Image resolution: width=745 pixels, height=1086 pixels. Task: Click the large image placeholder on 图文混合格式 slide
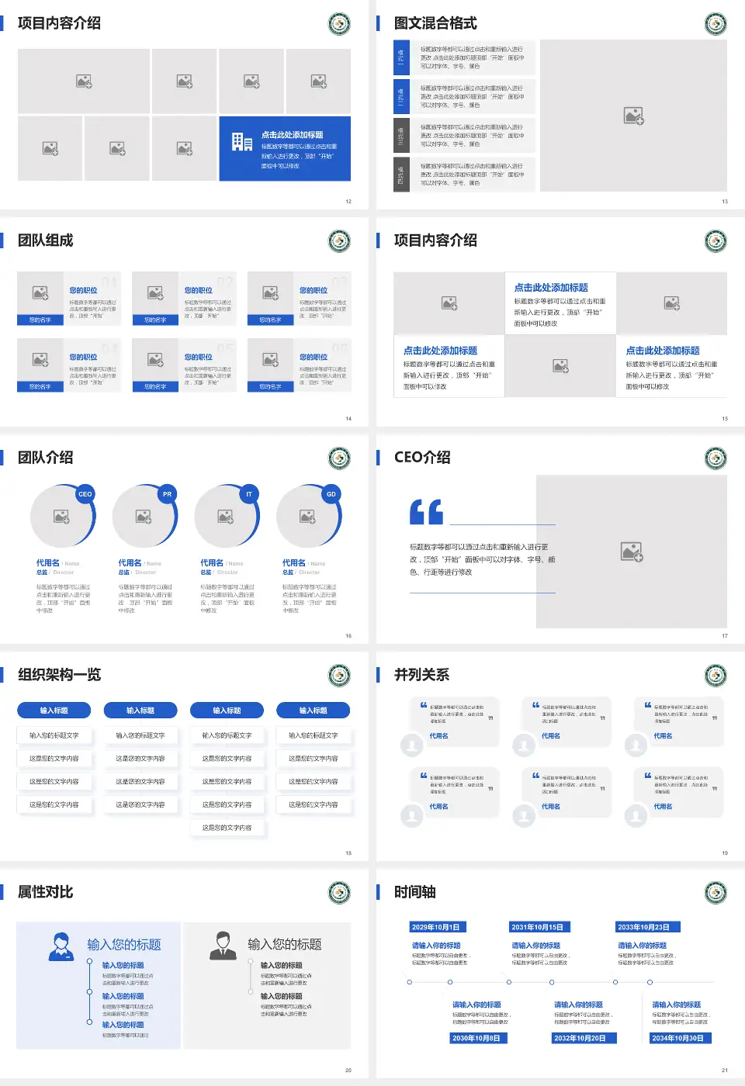pyautogui.click(x=633, y=116)
